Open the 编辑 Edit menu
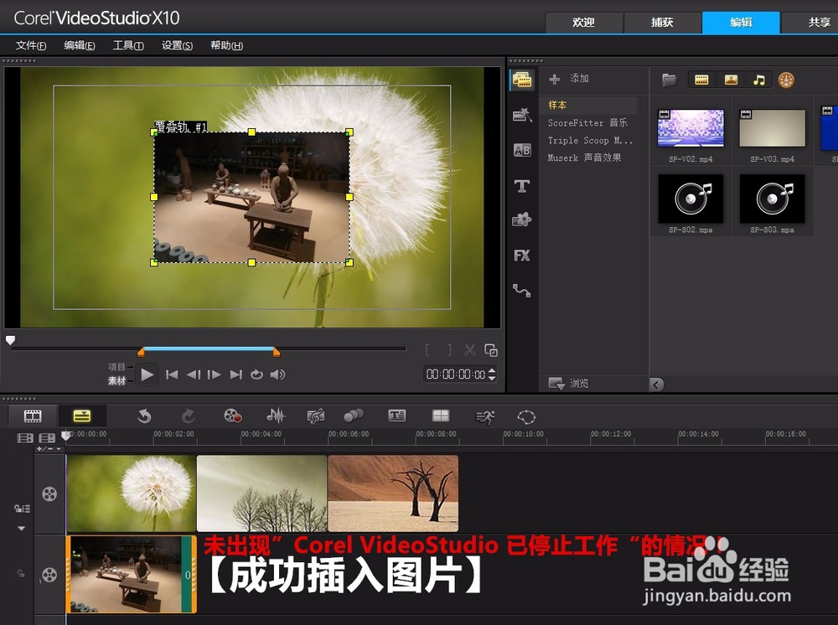 coord(80,45)
